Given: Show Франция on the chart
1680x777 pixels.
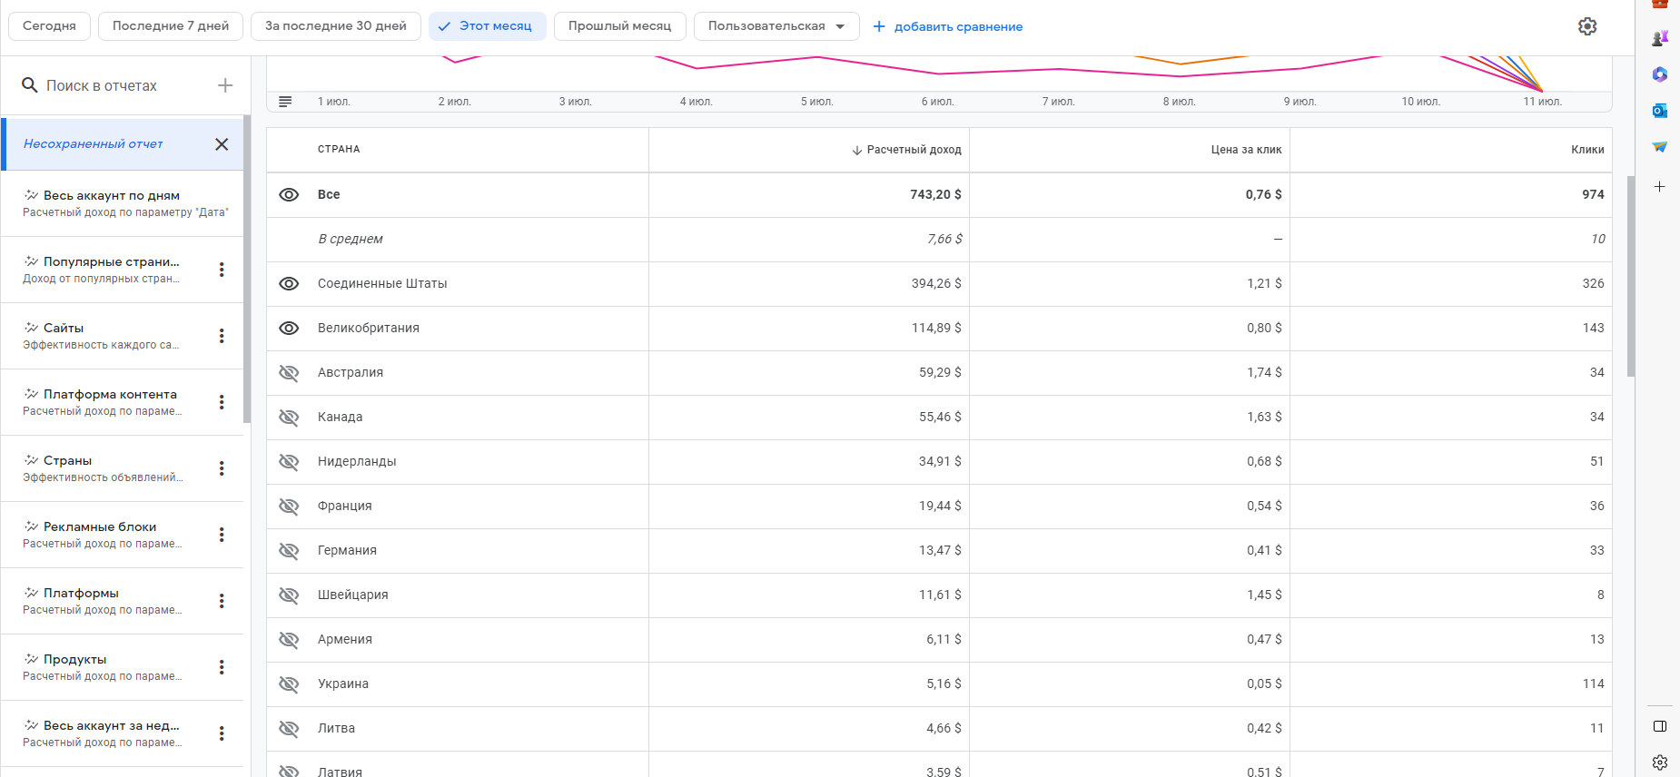Looking at the screenshot, I should [289, 507].
